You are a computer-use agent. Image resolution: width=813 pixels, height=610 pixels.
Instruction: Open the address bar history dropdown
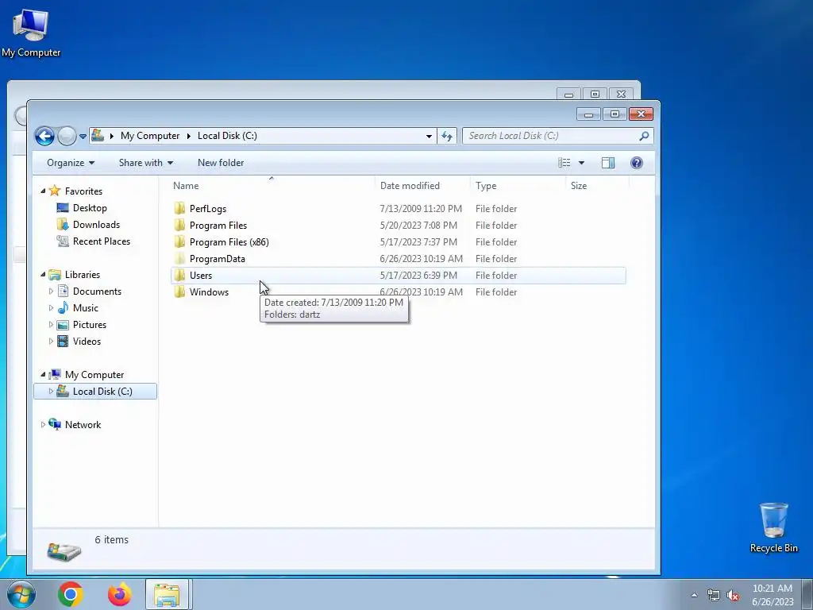[x=429, y=137]
